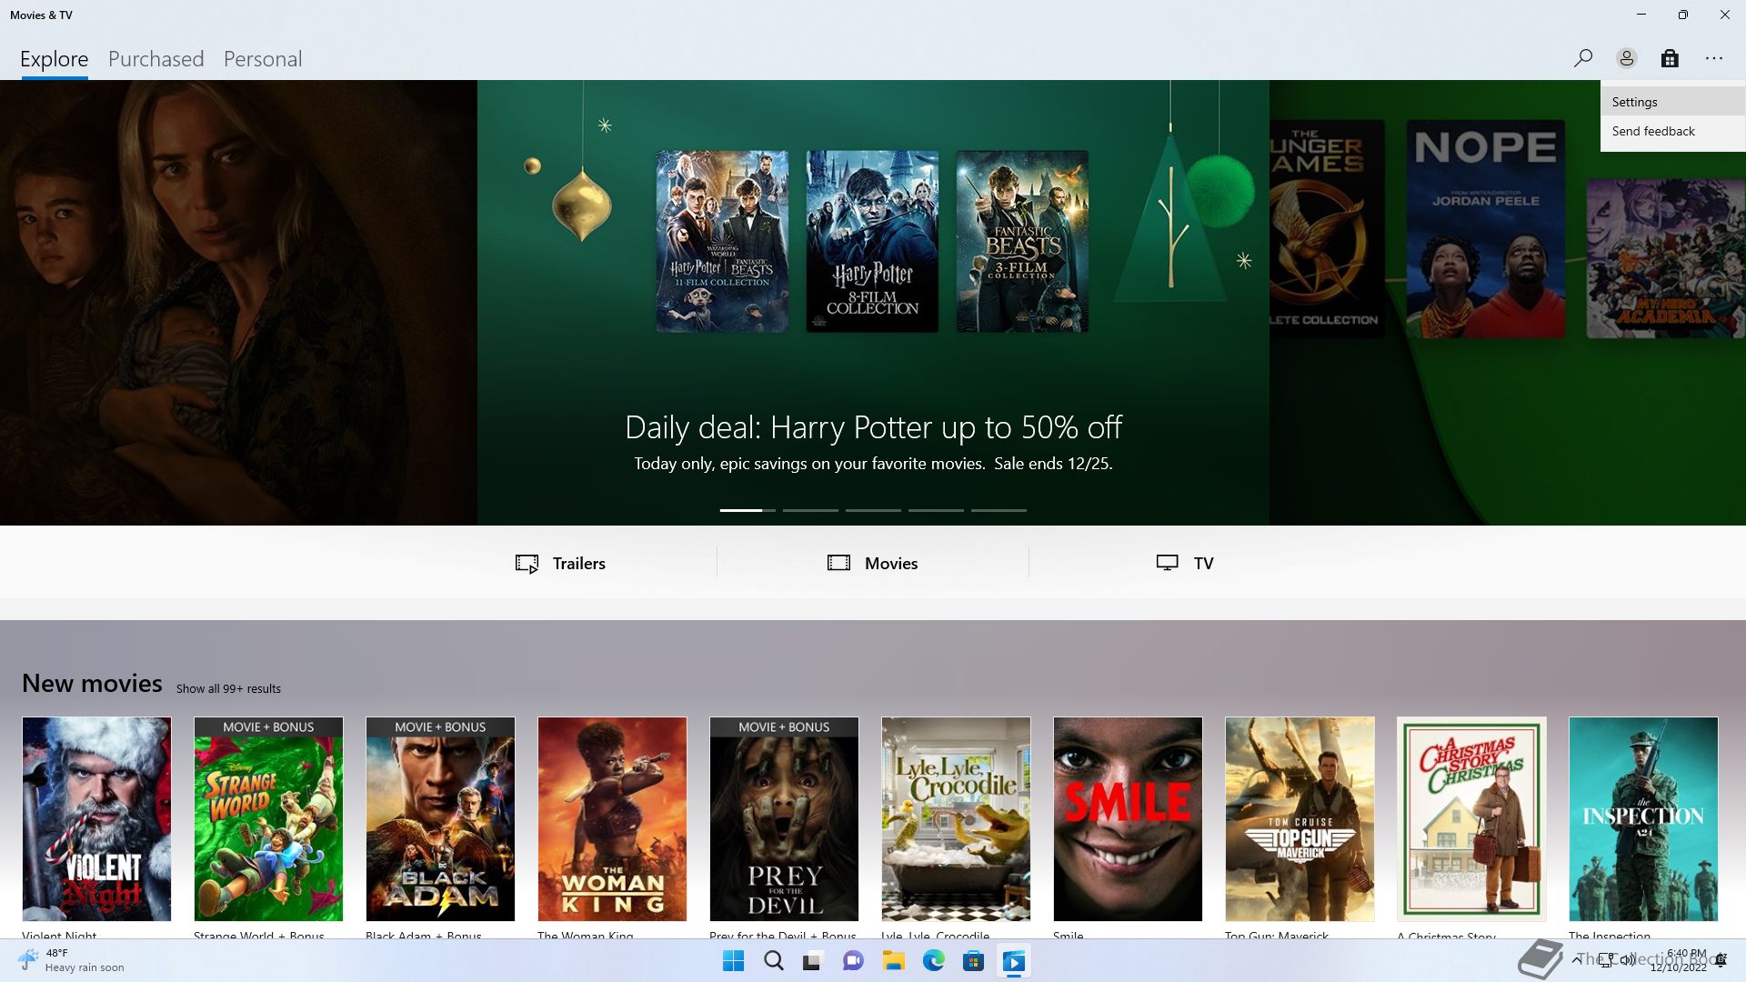Open the Strange World movie poster
Screen dimensions: 1746x982
tap(268, 818)
